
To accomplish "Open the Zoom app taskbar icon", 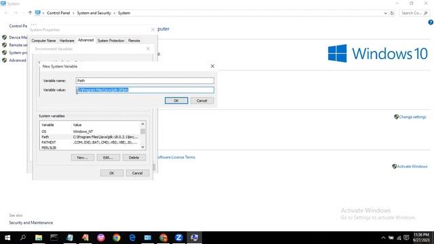I will click(179, 238).
